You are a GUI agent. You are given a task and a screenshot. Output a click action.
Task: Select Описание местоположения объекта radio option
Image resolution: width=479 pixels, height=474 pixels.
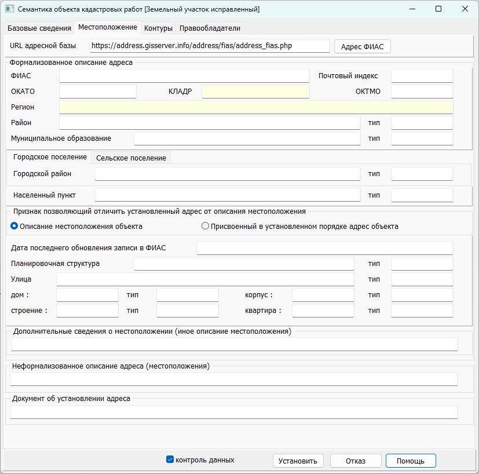[x=14, y=227]
